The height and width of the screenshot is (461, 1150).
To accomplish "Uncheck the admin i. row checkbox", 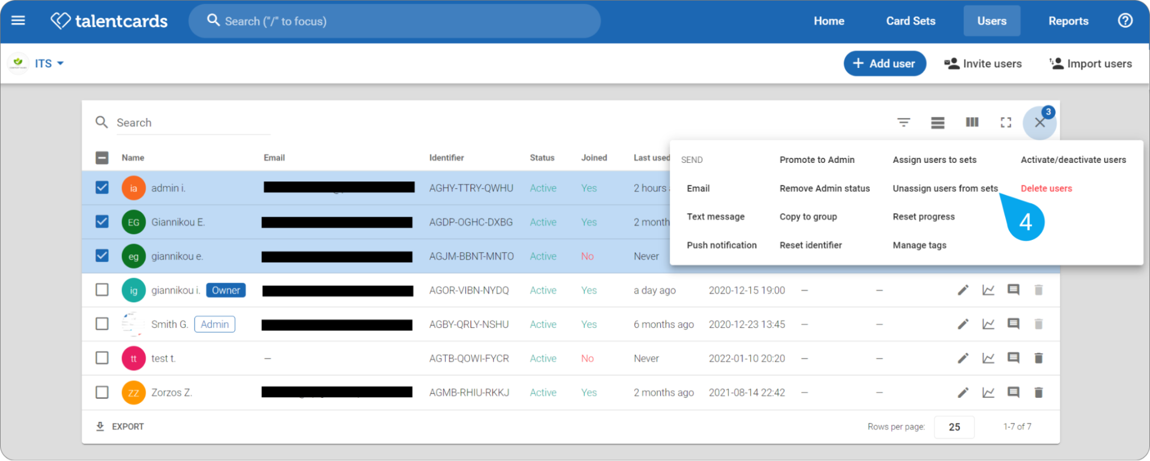I will (102, 188).
